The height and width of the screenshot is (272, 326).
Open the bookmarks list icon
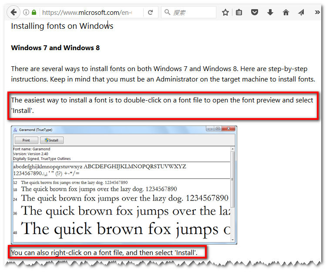[x=239, y=13]
